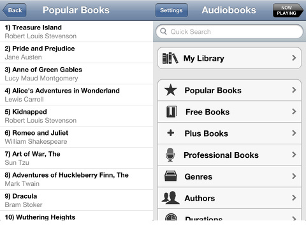The width and height of the screenshot is (306, 230).
Task: Open the Professional Books menu row
Action: point(229,155)
